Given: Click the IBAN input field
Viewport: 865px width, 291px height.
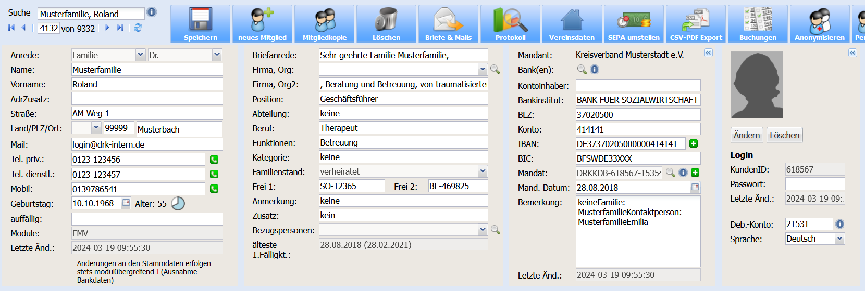Looking at the screenshot, I should [631, 144].
